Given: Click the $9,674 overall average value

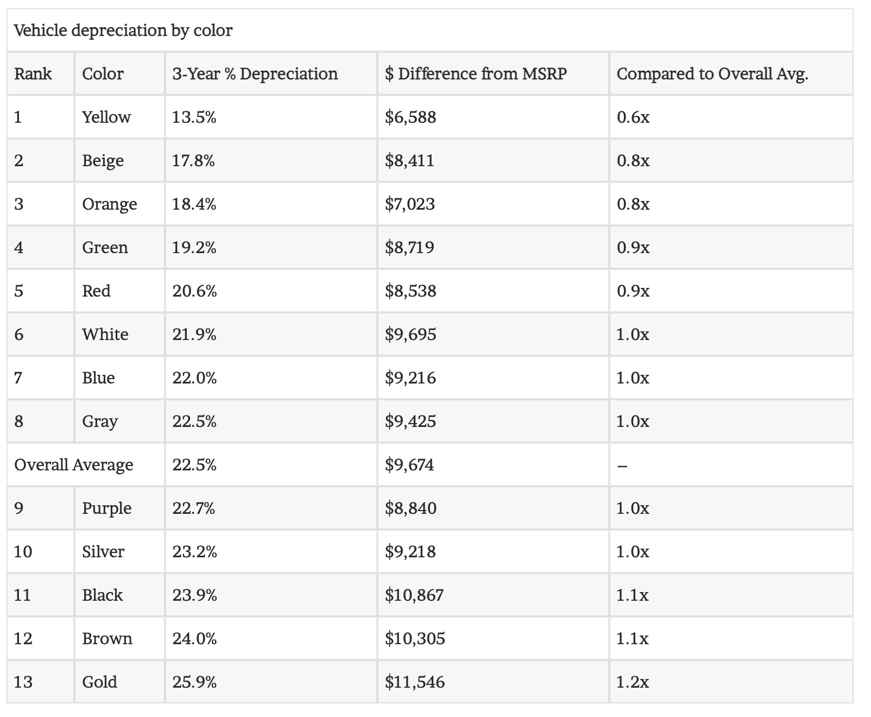Looking at the screenshot, I should [409, 465].
